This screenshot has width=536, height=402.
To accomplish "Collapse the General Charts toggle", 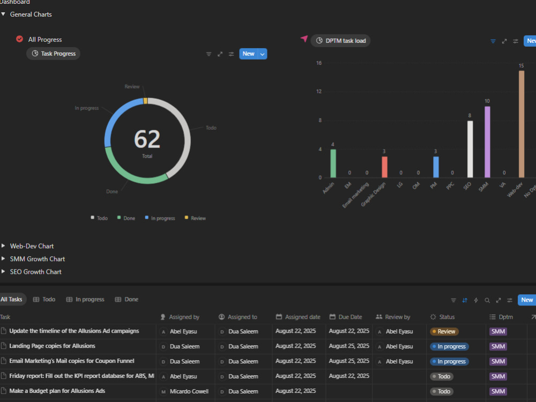I will [3, 14].
